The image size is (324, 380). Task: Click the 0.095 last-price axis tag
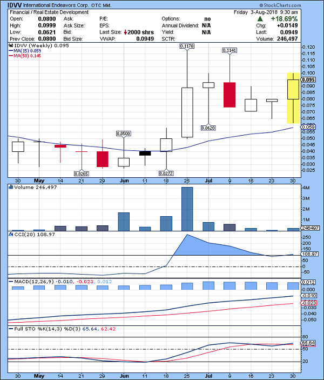tap(308, 80)
